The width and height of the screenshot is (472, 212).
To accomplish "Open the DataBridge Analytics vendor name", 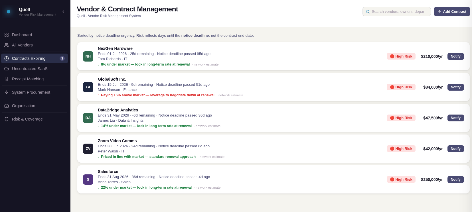I will coord(118,110).
